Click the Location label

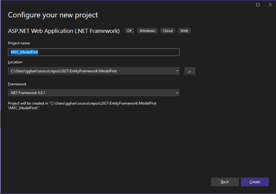[15, 62]
